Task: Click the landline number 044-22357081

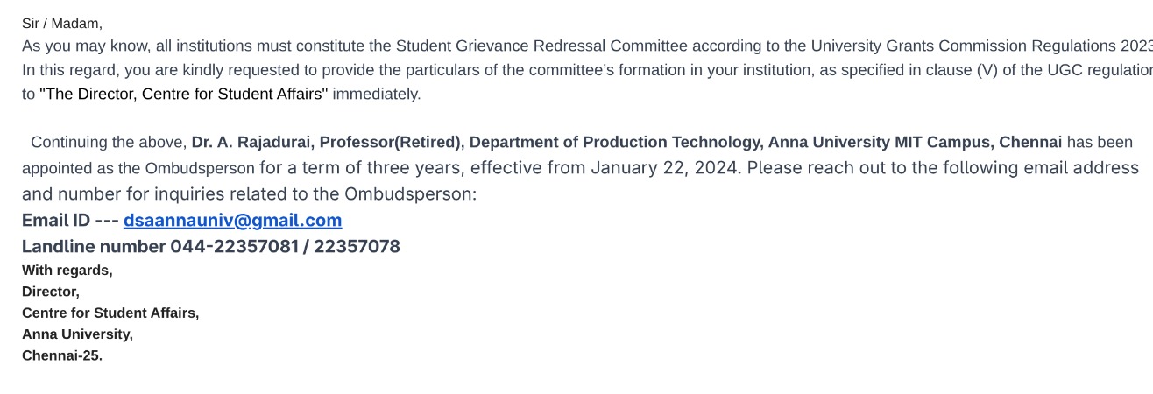Action: [x=234, y=247]
